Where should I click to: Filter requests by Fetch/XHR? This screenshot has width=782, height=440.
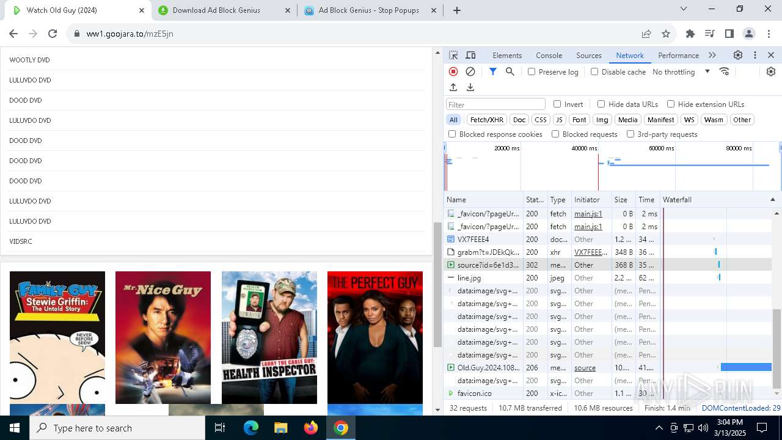pyautogui.click(x=487, y=120)
